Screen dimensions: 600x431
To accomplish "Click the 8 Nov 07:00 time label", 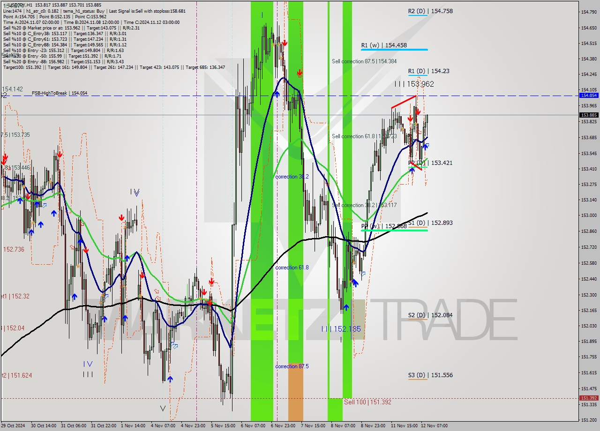I will (343, 426).
